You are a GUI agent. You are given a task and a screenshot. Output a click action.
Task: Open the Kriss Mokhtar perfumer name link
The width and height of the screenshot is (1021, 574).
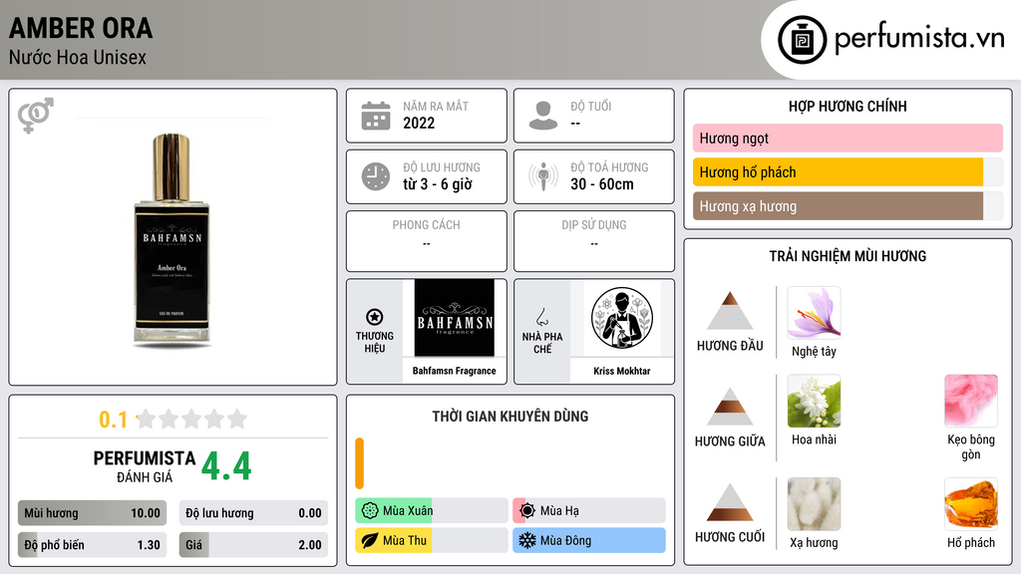(x=622, y=371)
